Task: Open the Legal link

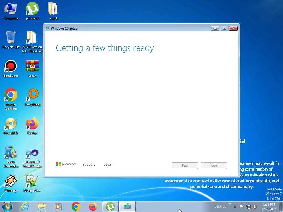Action: click(x=108, y=165)
